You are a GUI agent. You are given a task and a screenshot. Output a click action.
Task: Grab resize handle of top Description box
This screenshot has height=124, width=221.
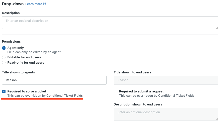tap(217, 28)
